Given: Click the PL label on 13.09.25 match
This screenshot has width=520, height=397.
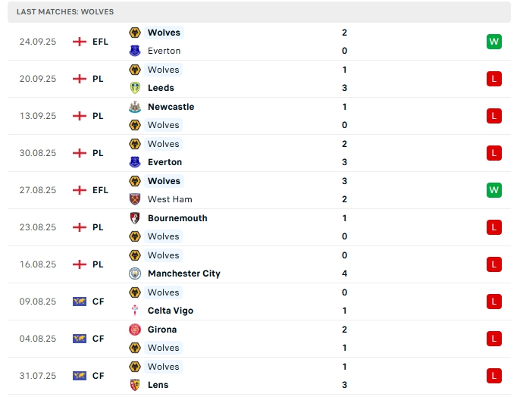Looking at the screenshot, I should click(x=98, y=116).
